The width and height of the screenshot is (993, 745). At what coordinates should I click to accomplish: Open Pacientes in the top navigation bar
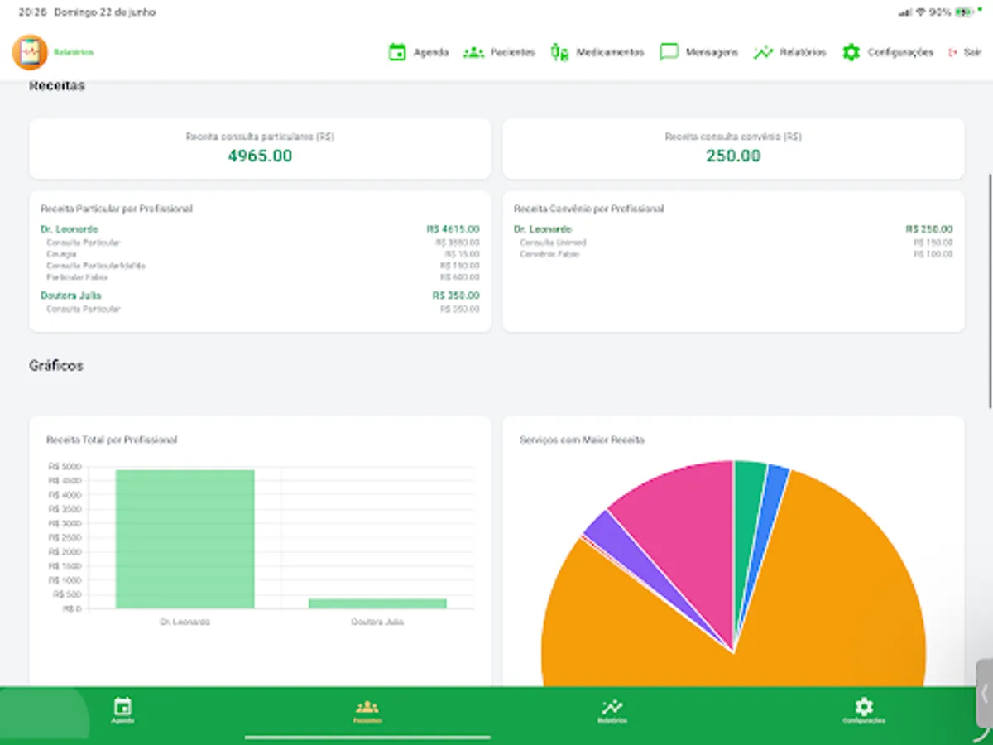[499, 52]
